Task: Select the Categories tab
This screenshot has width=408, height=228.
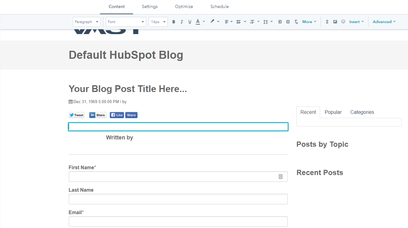Action: (362, 112)
